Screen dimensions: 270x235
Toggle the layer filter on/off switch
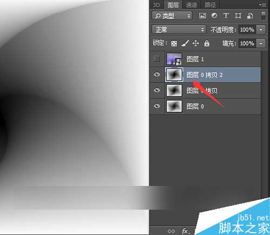click(263, 16)
